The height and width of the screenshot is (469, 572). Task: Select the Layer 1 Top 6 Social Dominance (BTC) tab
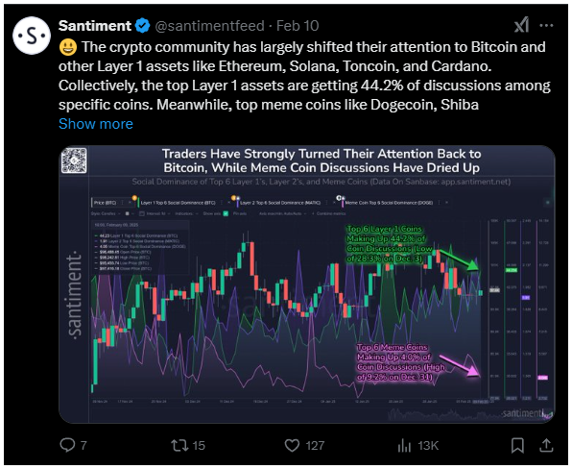pos(178,203)
